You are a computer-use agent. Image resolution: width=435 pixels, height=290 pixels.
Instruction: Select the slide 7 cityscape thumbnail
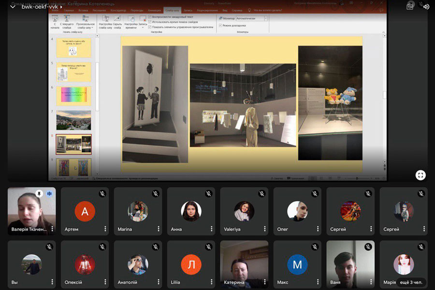point(73,120)
